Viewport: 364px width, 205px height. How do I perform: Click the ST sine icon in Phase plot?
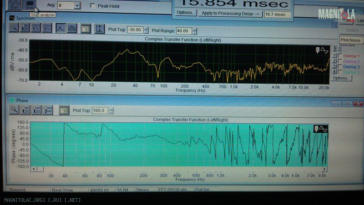(x=320, y=129)
